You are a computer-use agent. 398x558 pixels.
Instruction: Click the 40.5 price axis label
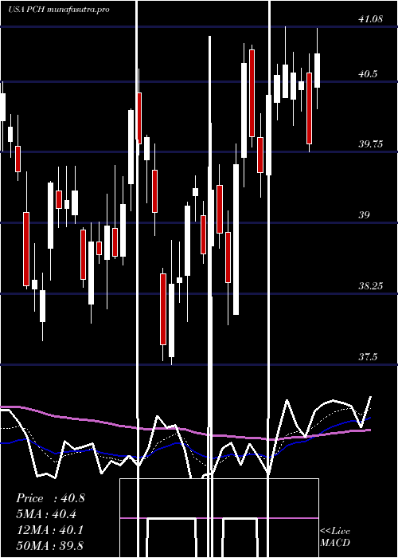(368, 74)
